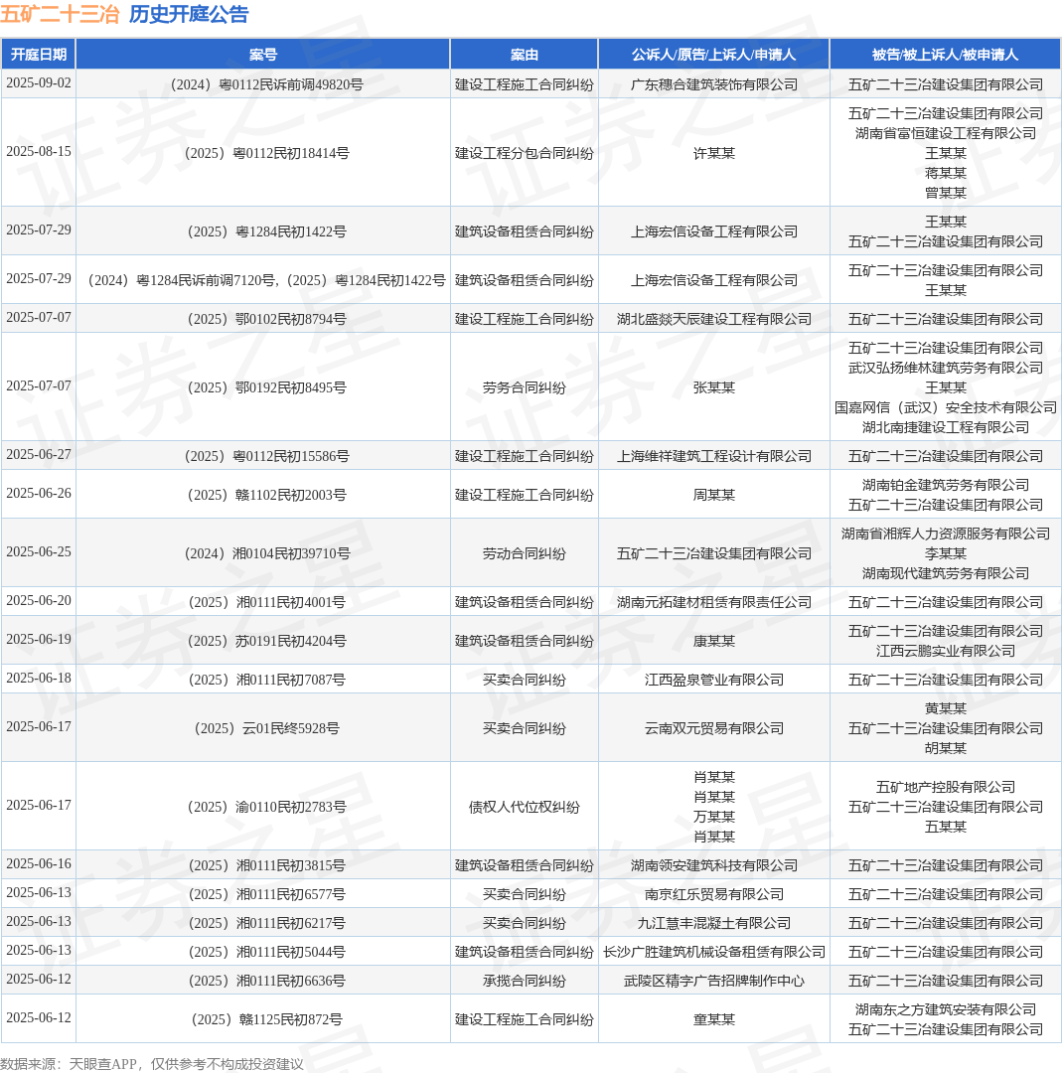Select case number 粤0112民初18414号
The image size is (1062, 1073).
267,153
